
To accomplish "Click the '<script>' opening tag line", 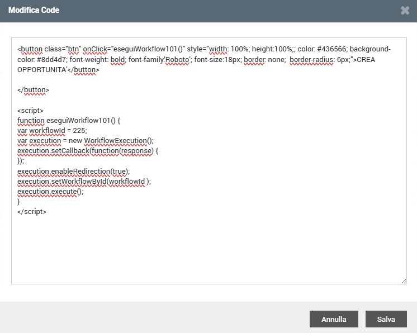I will 30,110.
